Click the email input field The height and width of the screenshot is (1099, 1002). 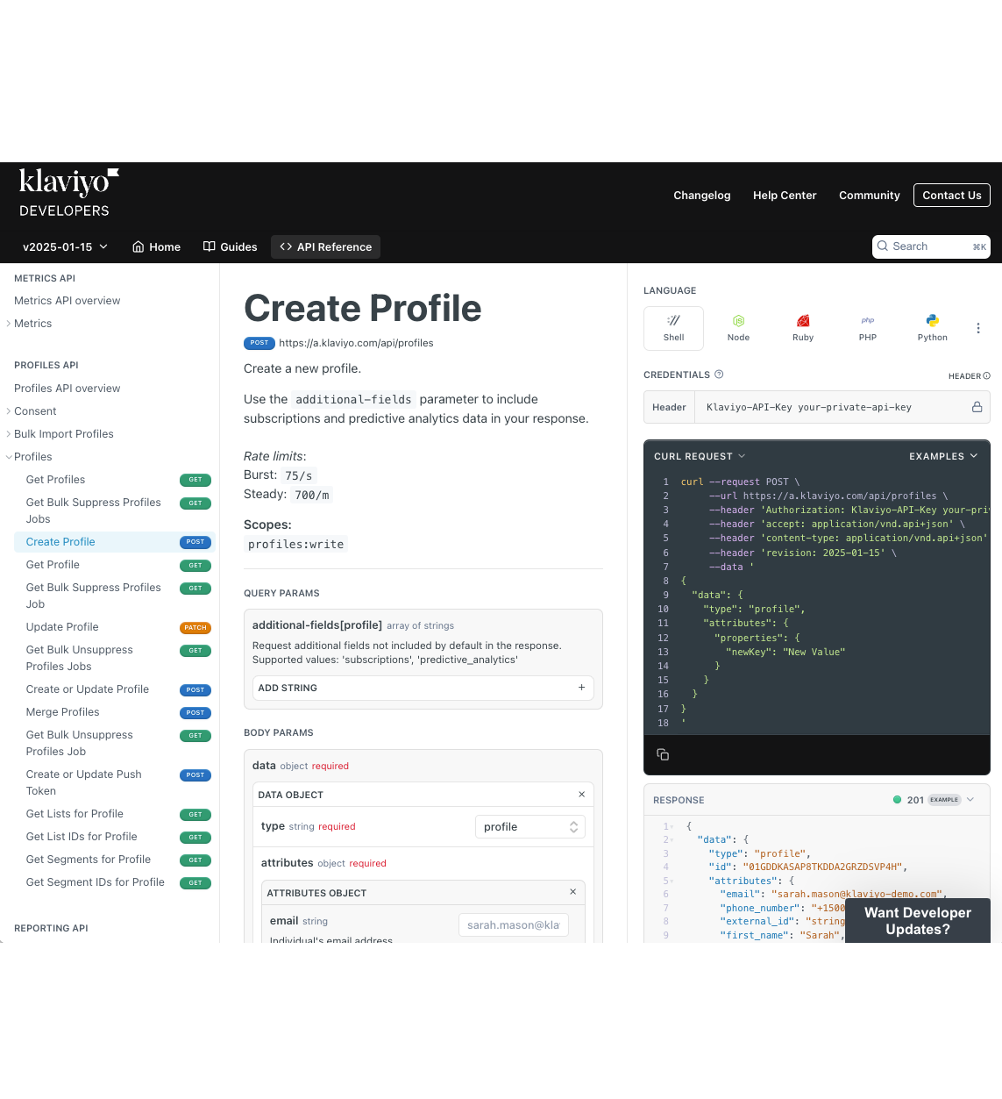point(514,924)
